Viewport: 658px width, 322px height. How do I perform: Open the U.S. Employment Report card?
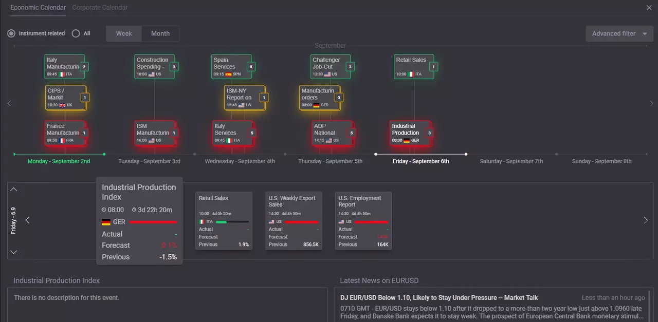pos(363,221)
